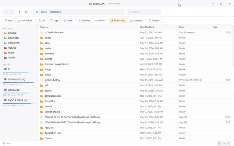The image size is (234, 146).
Task: Click BACKUP DRIVE (F:) usage bar
Action: [19, 103]
